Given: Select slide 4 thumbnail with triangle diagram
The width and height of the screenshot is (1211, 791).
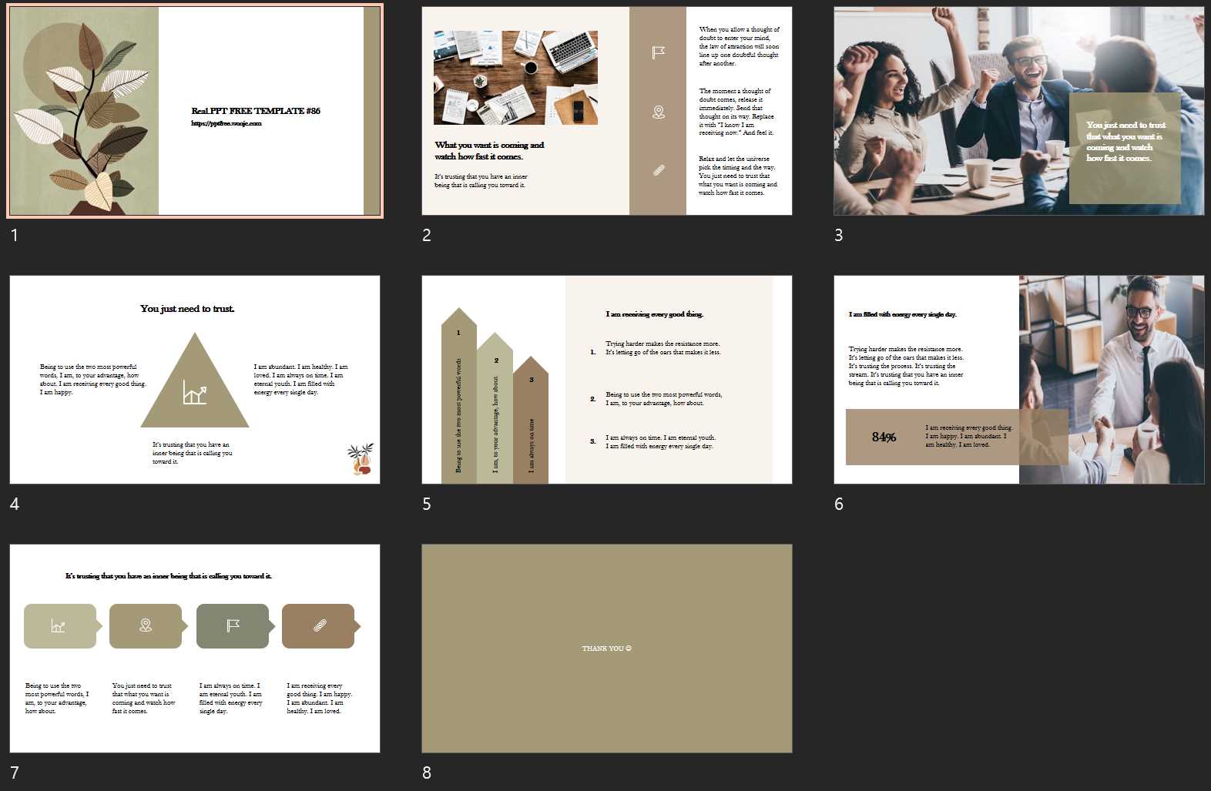Looking at the screenshot, I should pos(195,380).
